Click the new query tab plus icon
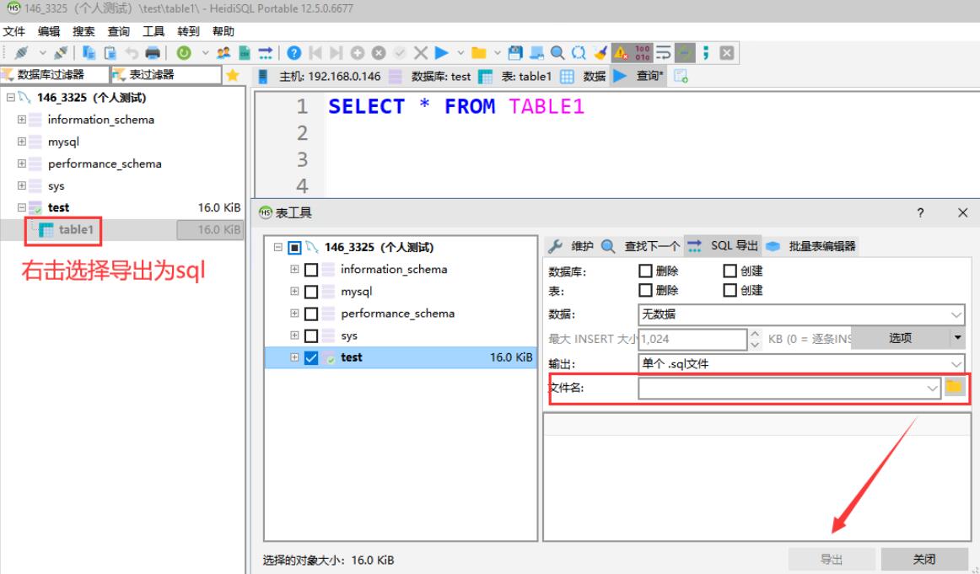The image size is (980, 574). pos(680,78)
